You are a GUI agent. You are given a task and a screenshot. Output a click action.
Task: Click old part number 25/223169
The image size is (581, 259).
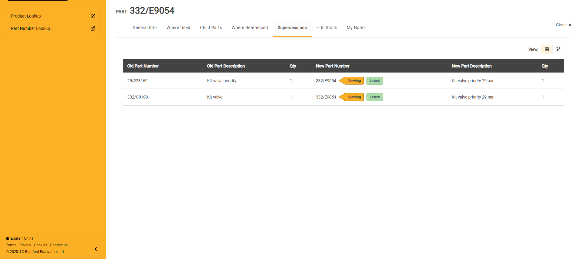point(137,81)
